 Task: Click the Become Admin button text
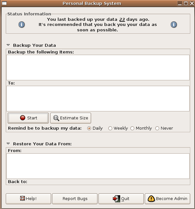(x=172, y=199)
